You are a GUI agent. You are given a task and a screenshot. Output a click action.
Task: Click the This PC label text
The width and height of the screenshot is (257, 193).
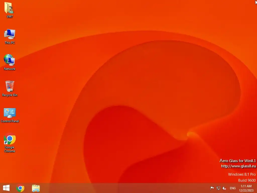(10, 43)
